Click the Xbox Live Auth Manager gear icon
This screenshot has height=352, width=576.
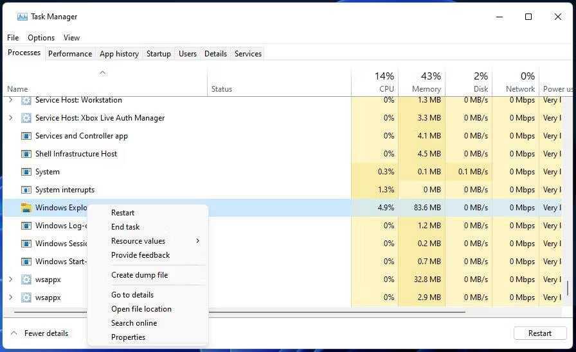click(x=26, y=118)
